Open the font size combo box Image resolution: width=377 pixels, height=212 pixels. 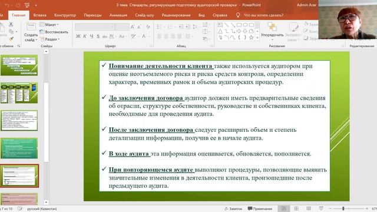coord(122,27)
